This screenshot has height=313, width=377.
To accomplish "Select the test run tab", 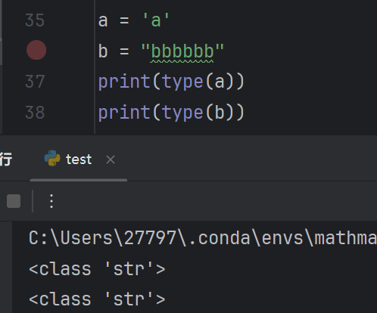I will click(x=79, y=160).
